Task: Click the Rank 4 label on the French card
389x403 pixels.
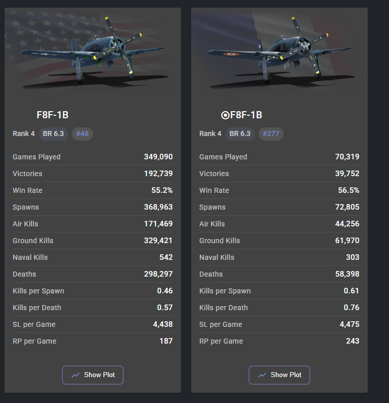Action: (x=210, y=134)
